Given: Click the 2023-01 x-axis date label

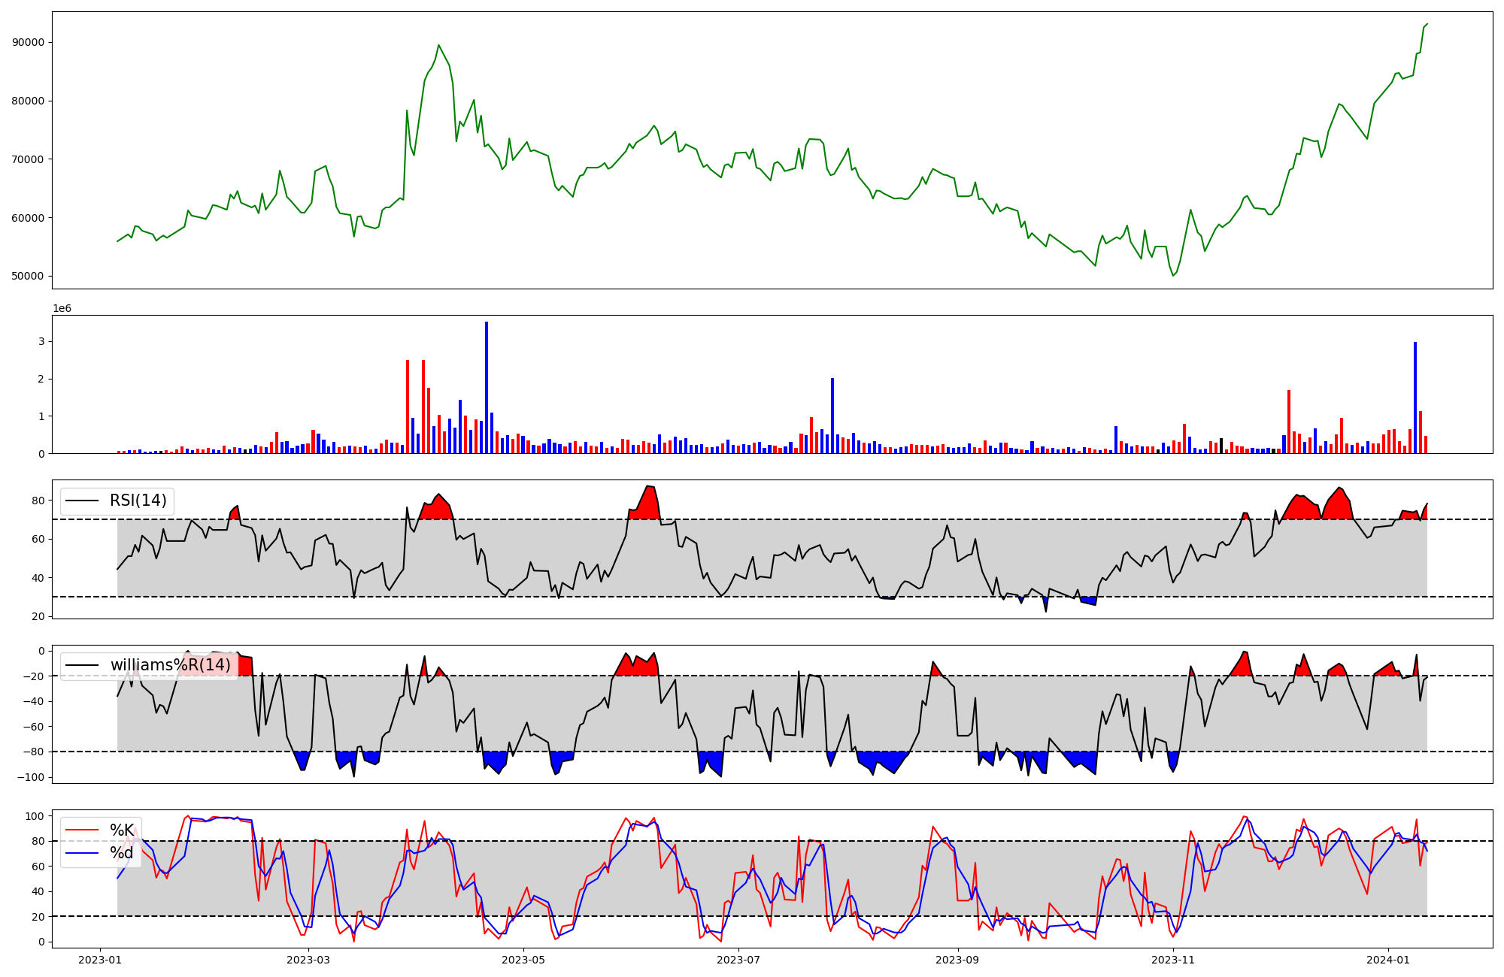Looking at the screenshot, I should [x=100, y=960].
